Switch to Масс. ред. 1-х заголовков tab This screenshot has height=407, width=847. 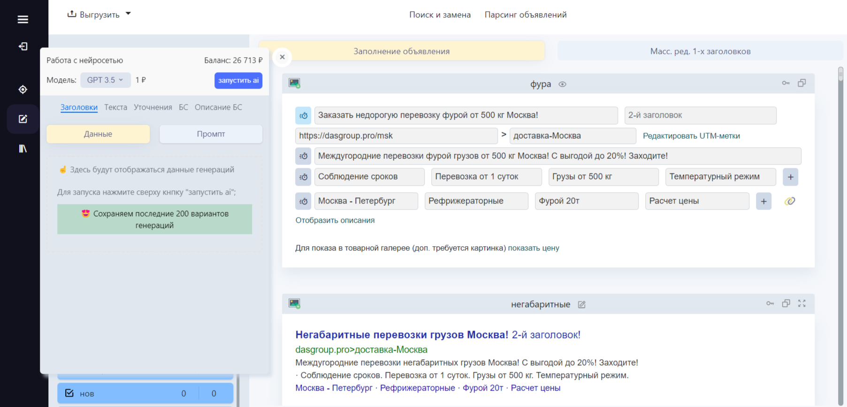700,51
